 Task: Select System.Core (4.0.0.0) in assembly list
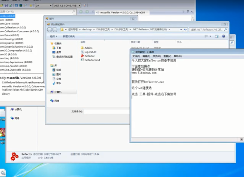tap(10, 24)
